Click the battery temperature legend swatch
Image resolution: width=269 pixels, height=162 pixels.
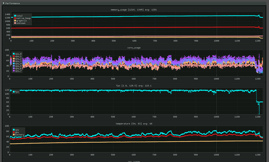tap(14, 135)
